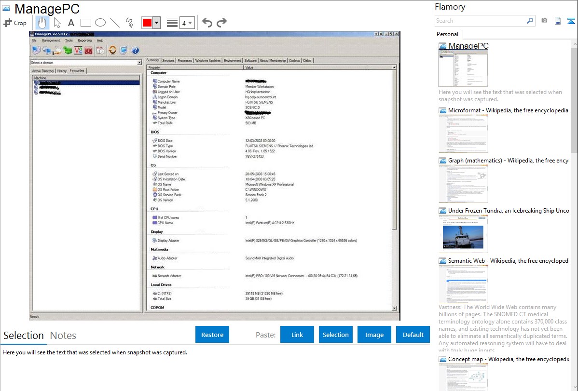Screen dimensions: 578x391
Task: Open the line width dropdown showing 4
Action: click(x=187, y=23)
